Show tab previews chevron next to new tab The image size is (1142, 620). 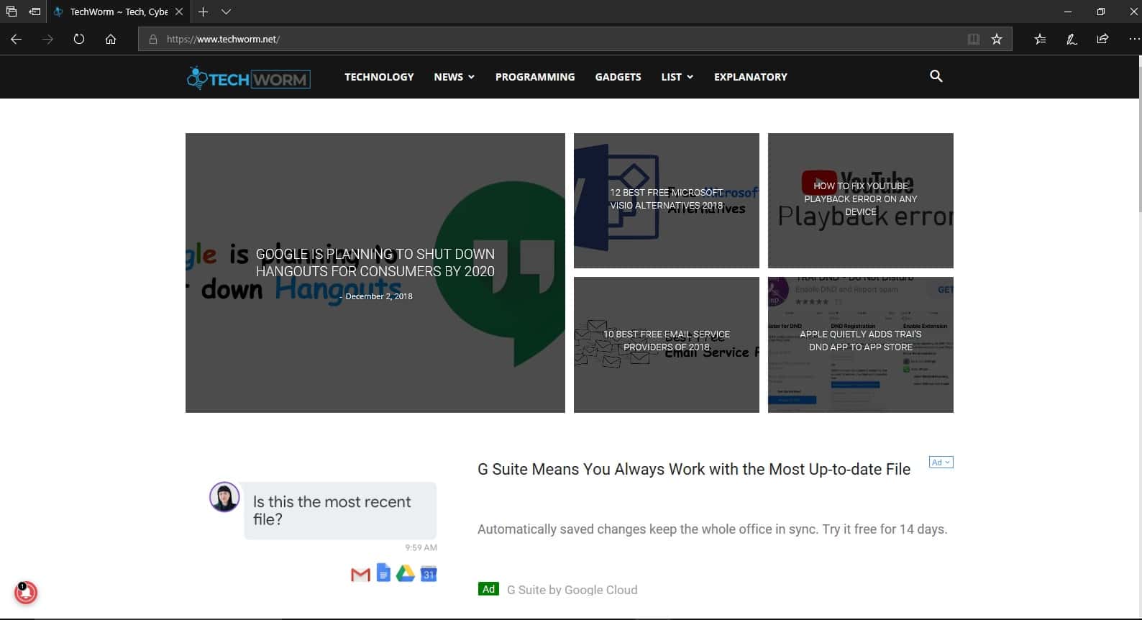(226, 12)
